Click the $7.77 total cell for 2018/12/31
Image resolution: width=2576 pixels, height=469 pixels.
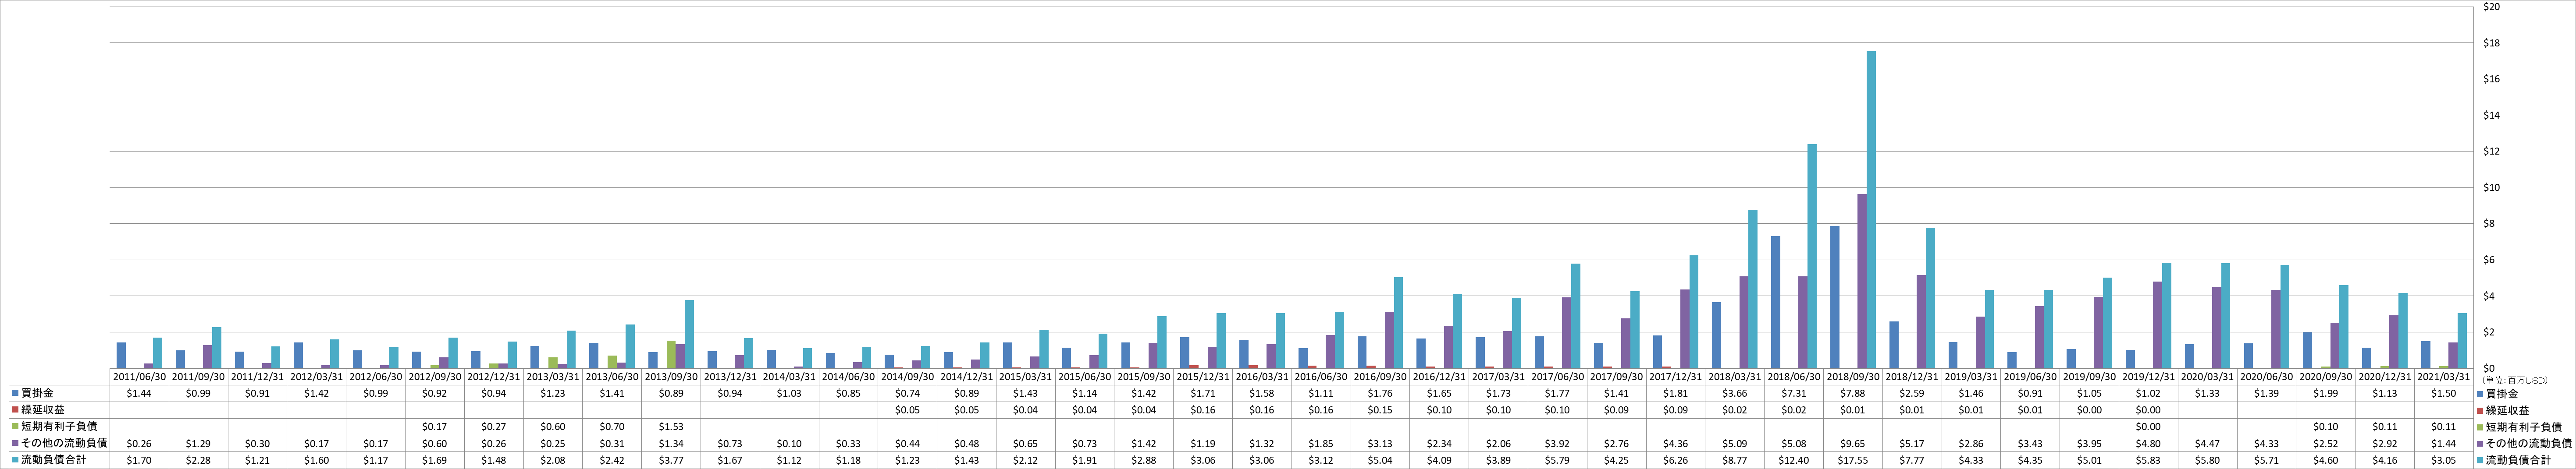pyautogui.click(x=1912, y=460)
